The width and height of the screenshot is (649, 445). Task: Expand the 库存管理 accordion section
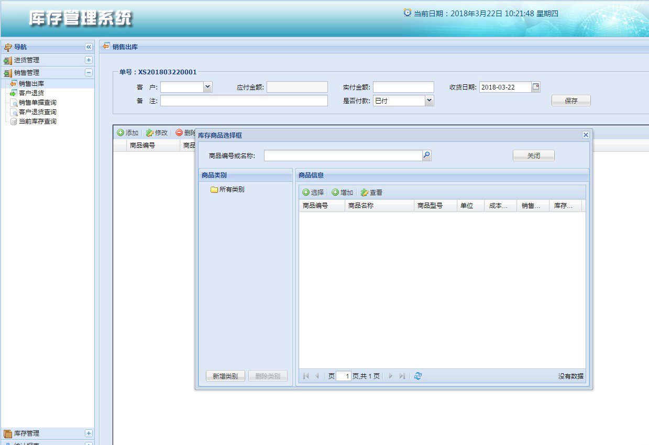89,433
